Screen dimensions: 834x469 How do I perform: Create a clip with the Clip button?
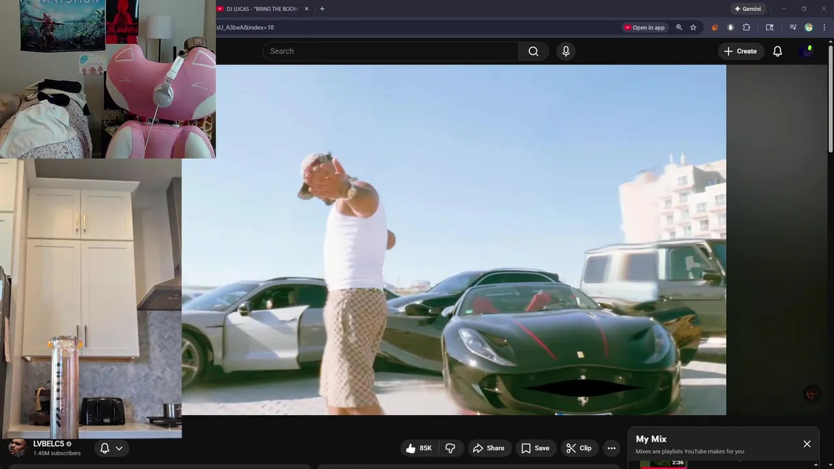[579, 448]
